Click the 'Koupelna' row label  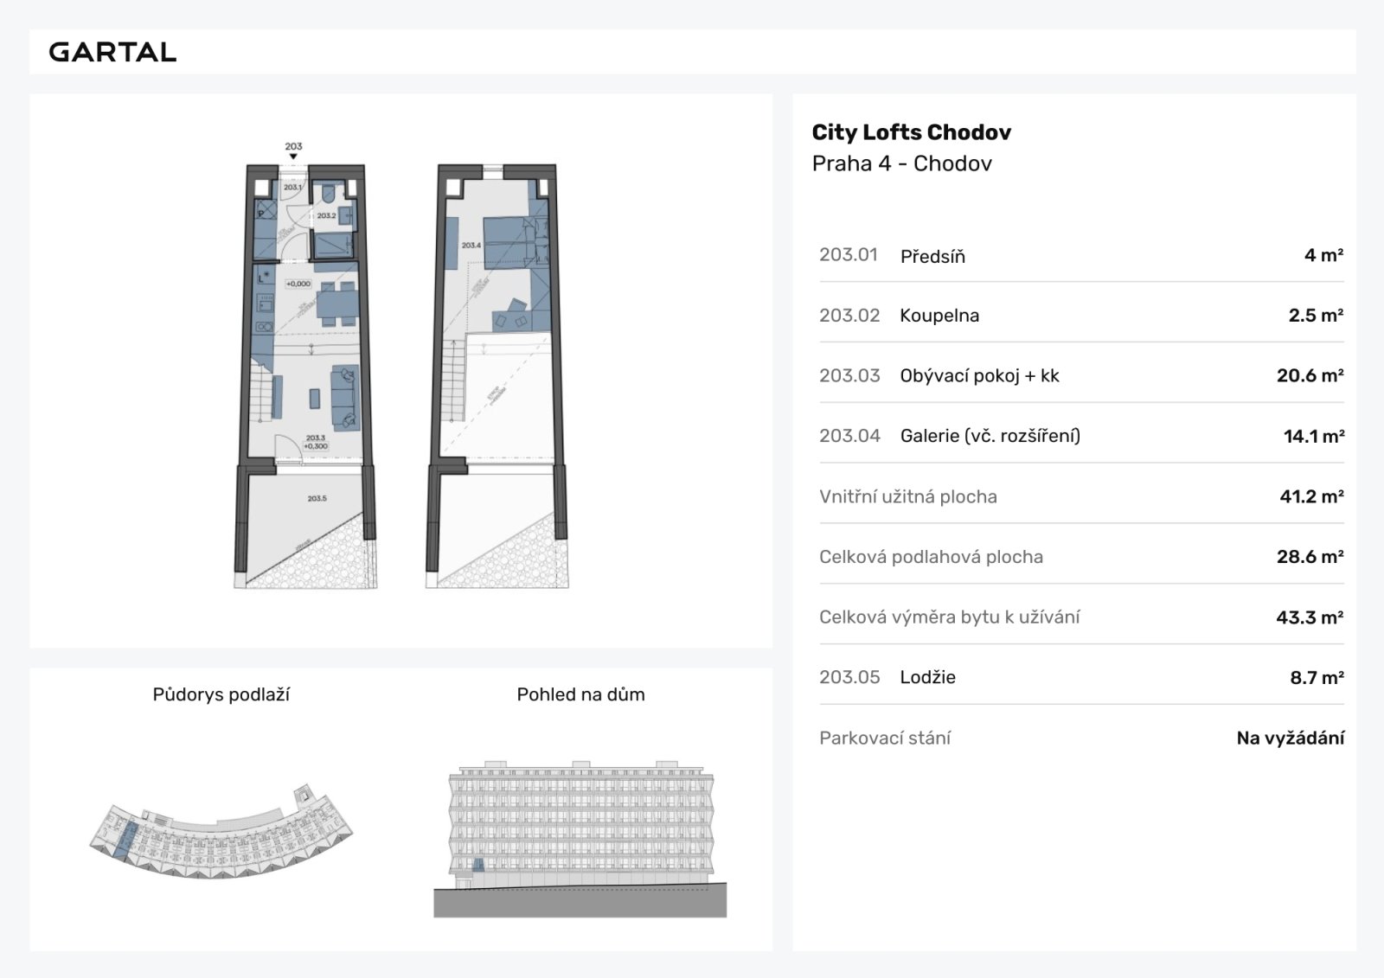click(x=939, y=316)
